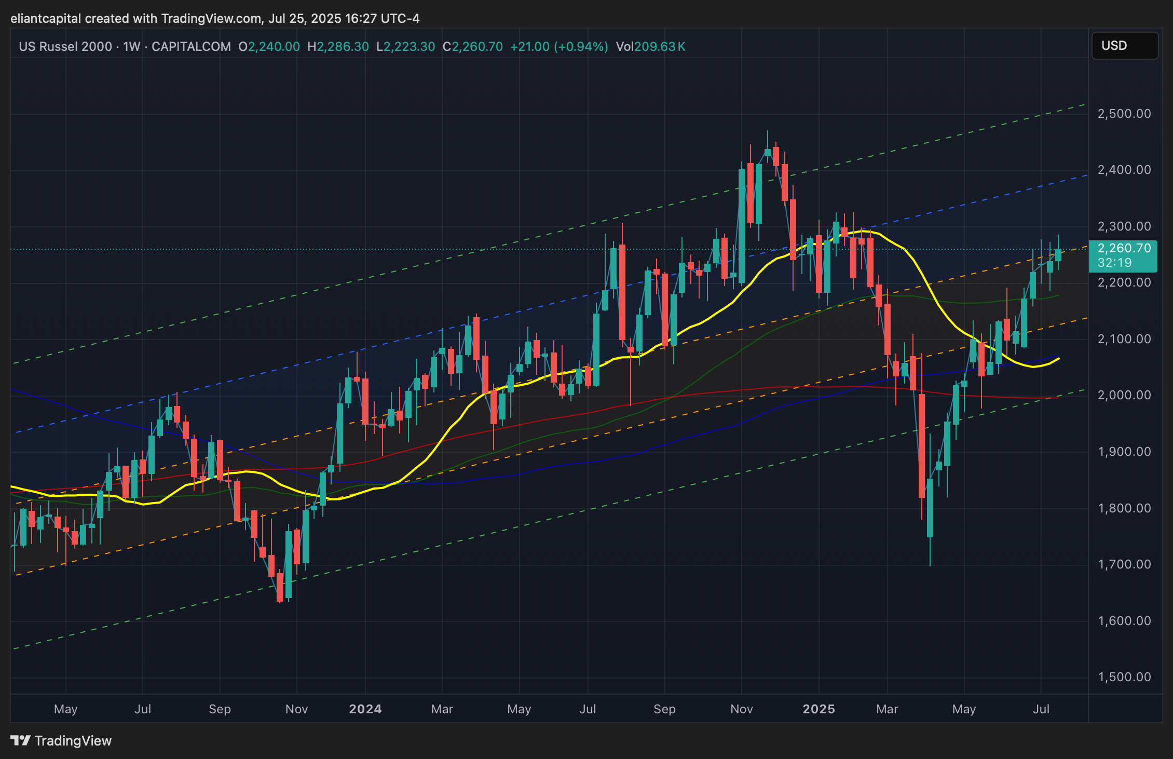
Task: Select the 2024 year marker on time axis
Action: click(365, 709)
